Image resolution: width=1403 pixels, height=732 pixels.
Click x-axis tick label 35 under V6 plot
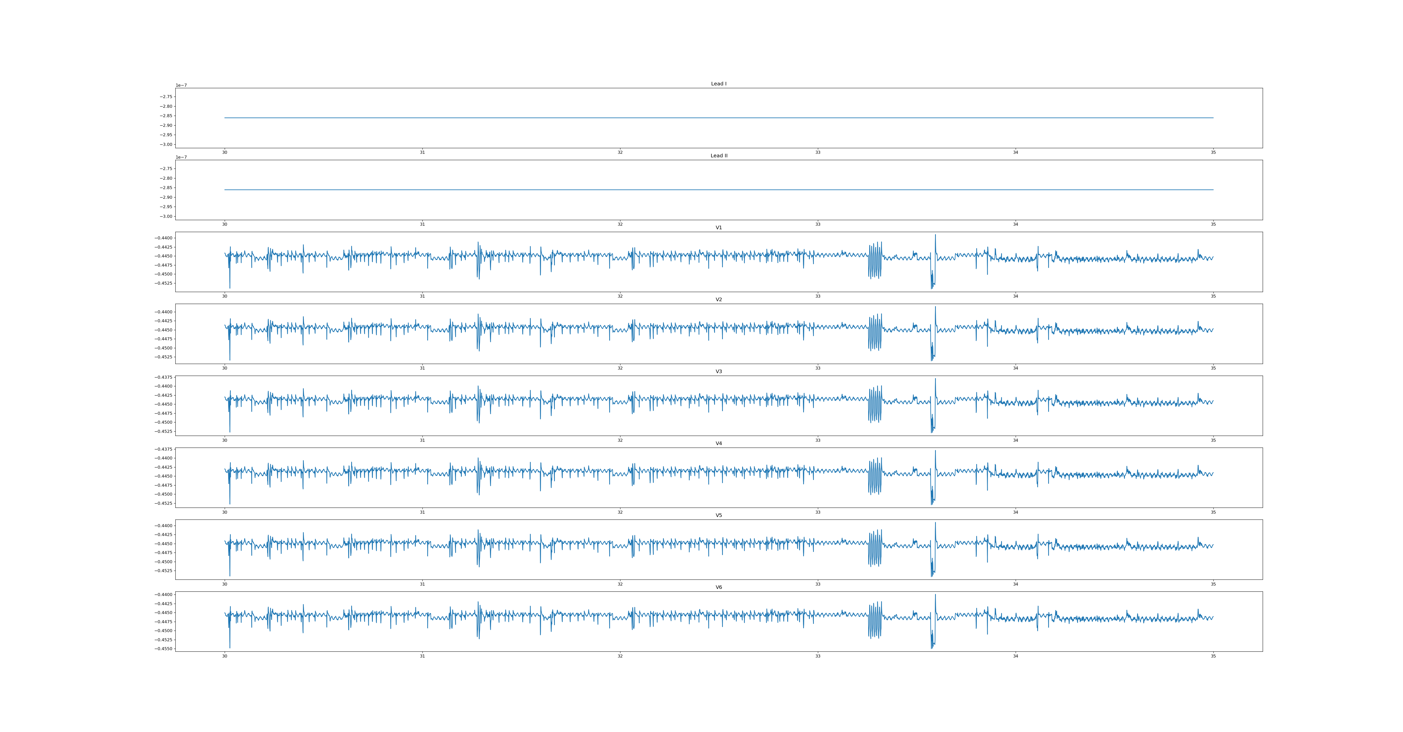[1213, 656]
